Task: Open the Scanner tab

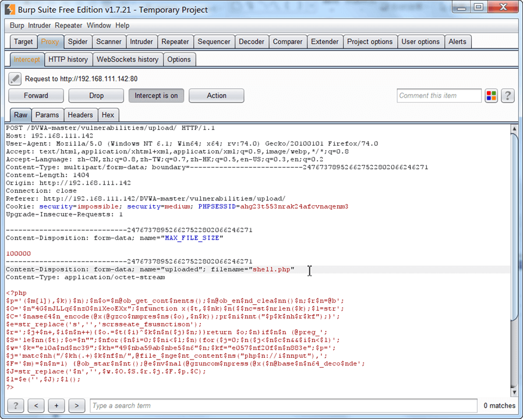Action: 109,42
